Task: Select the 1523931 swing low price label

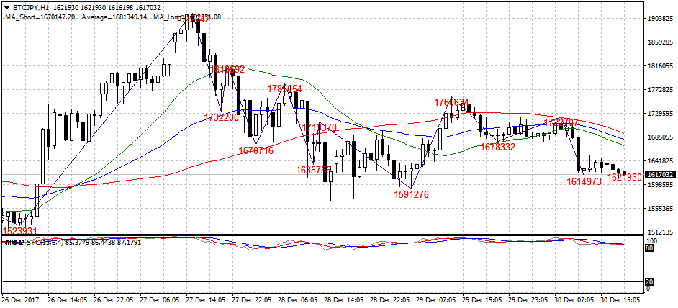Action: point(20,231)
